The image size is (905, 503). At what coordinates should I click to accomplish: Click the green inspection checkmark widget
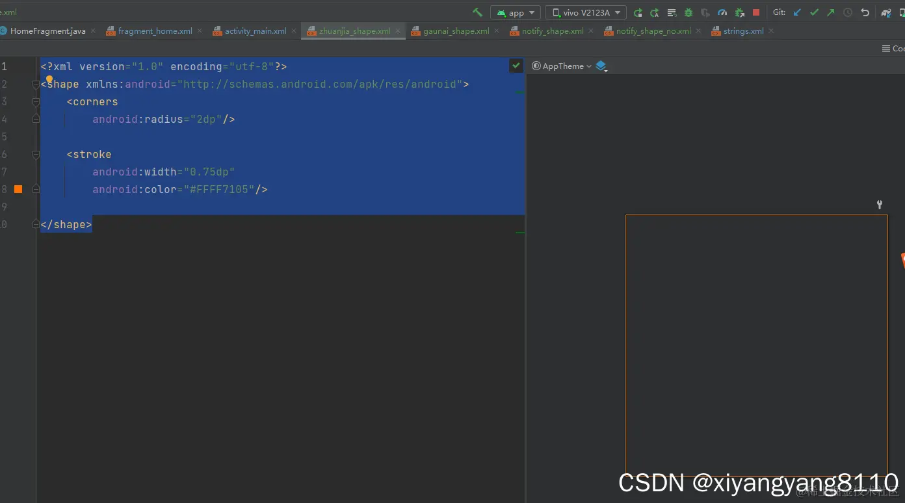(x=516, y=66)
